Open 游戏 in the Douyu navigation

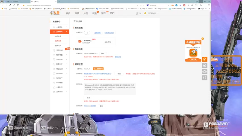pyautogui.click(x=103, y=13)
